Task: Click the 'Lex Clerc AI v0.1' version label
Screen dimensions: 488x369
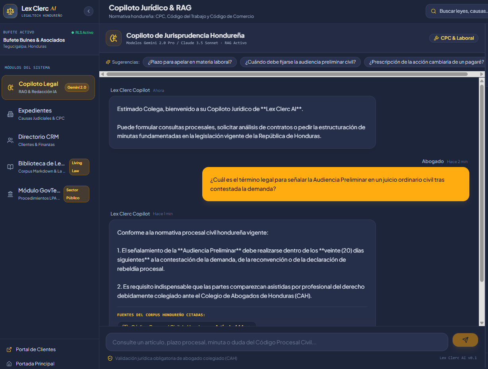Action: click(458, 358)
